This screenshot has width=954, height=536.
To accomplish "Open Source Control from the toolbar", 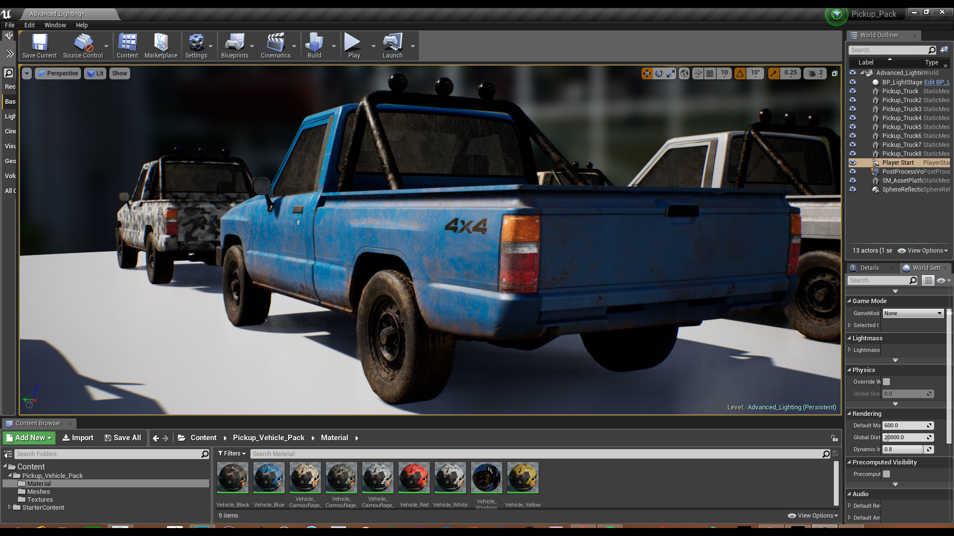I will tap(82, 46).
